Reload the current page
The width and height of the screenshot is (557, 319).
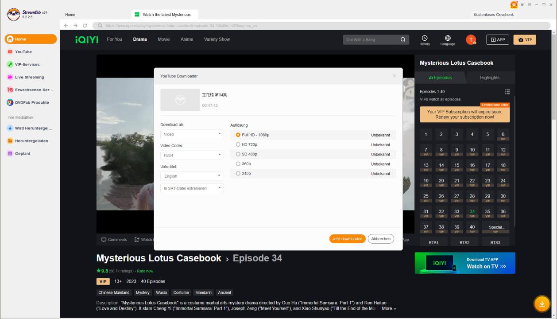pos(85,25)
